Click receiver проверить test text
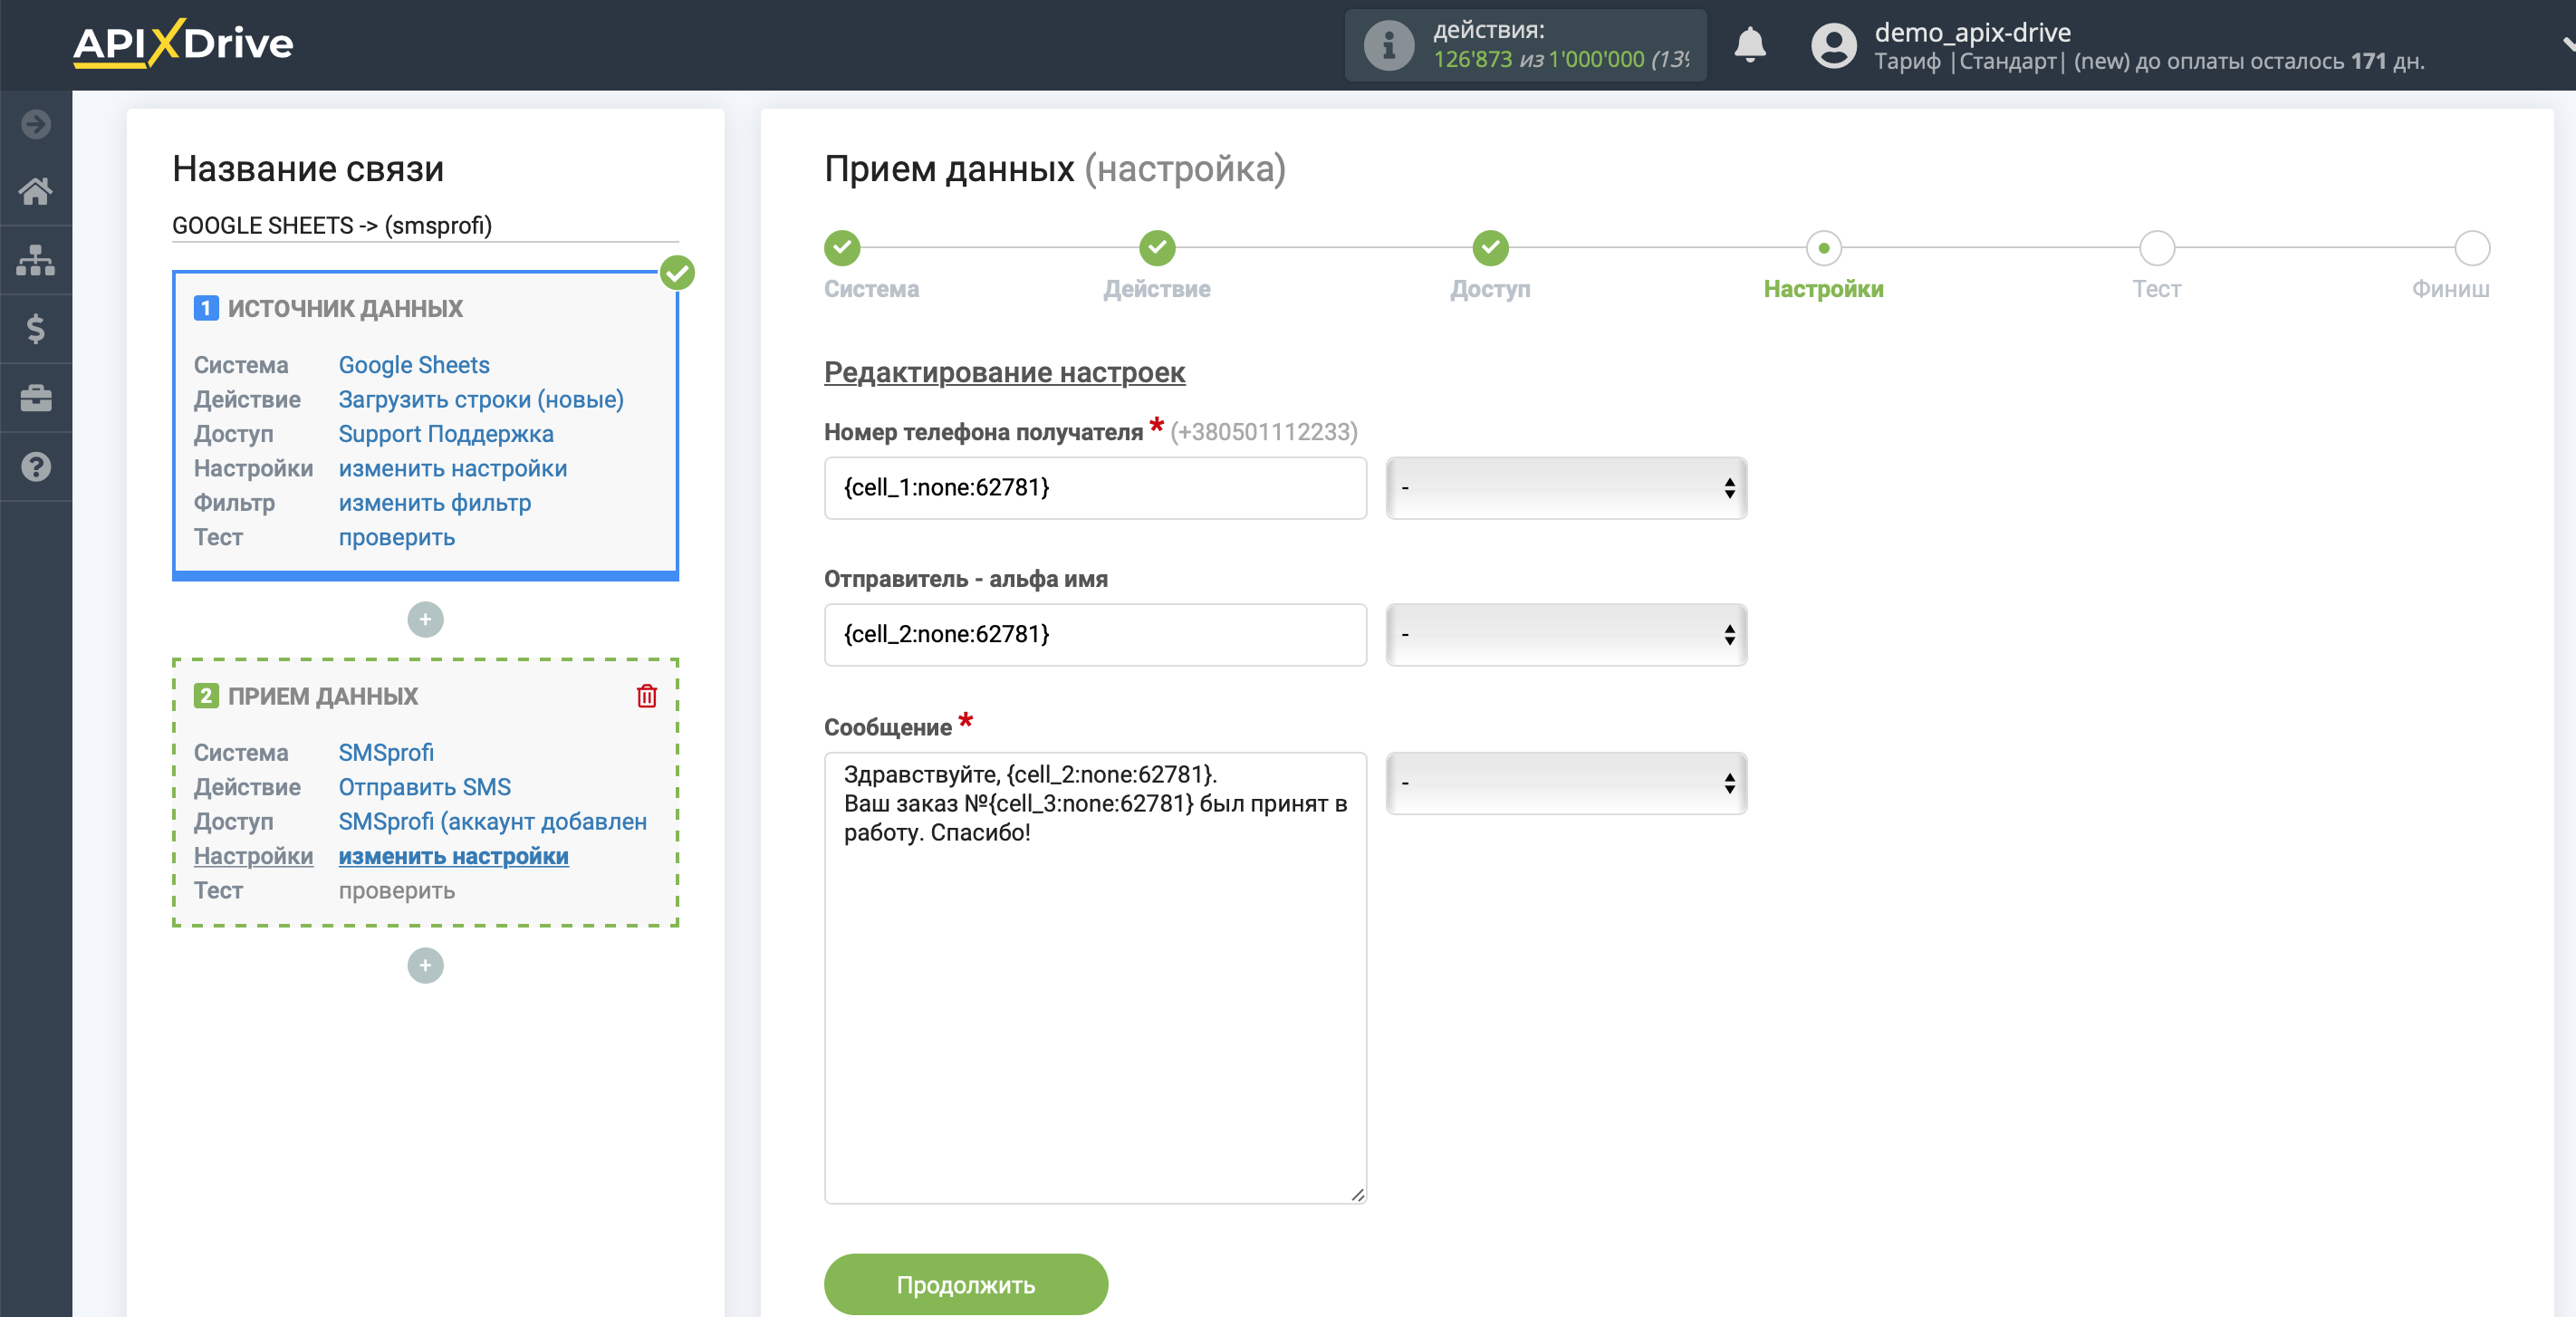The width and height of the screenshot is (2576, 1317). [397, 891]
